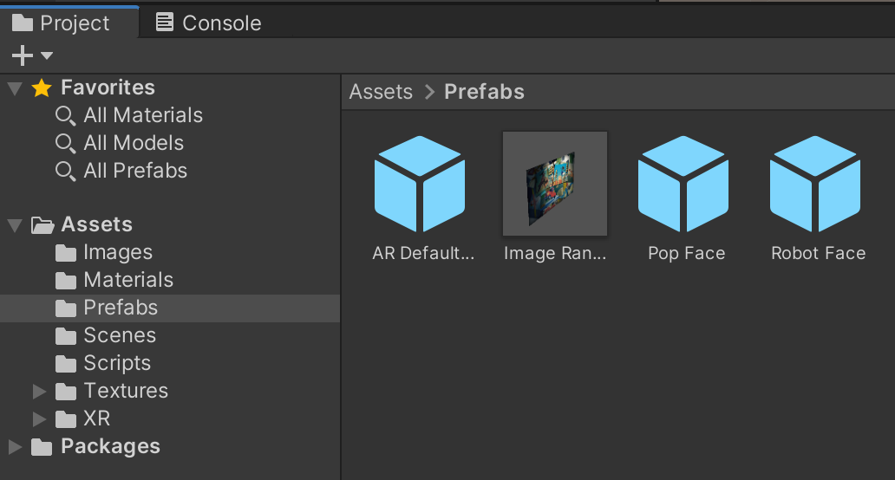Select the AR Default prefab cube icon
The image size is (895, 480).
420,185
